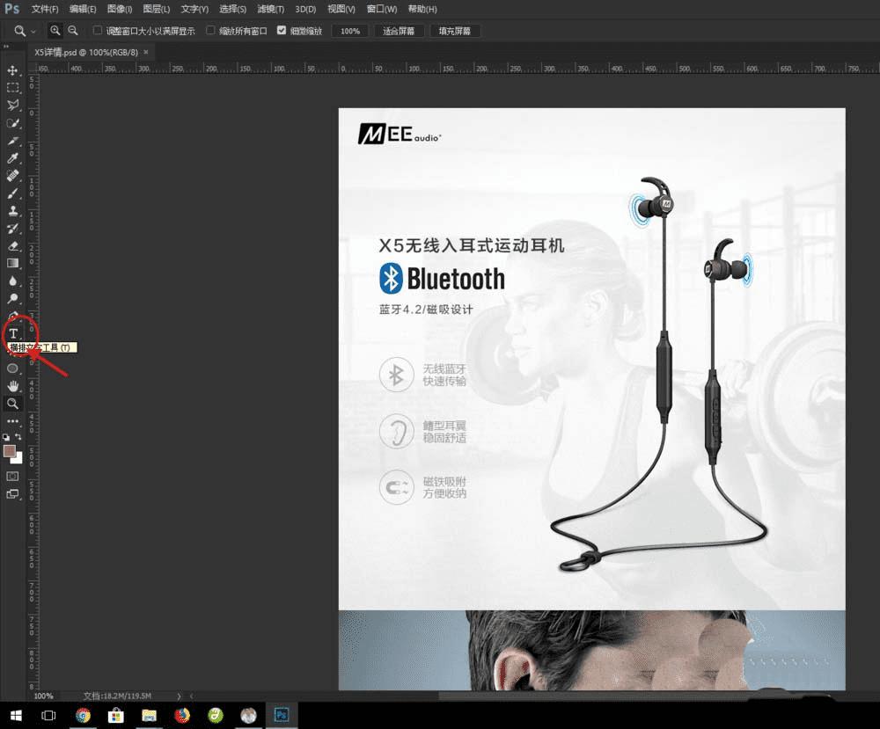Click the zoom percentage field in status bar
The image size is (880, 729).
[x=43, y=696]
